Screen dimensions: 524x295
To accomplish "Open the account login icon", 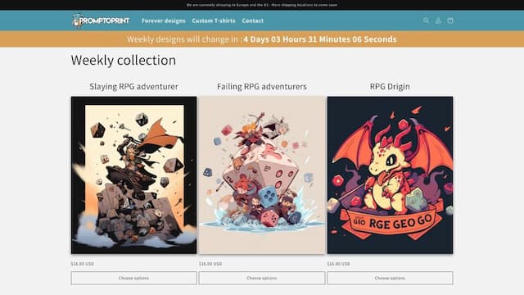I will [438, 20].
